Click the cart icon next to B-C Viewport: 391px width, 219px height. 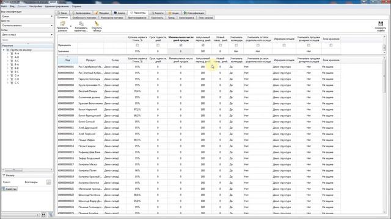click(x=12, y=72)
